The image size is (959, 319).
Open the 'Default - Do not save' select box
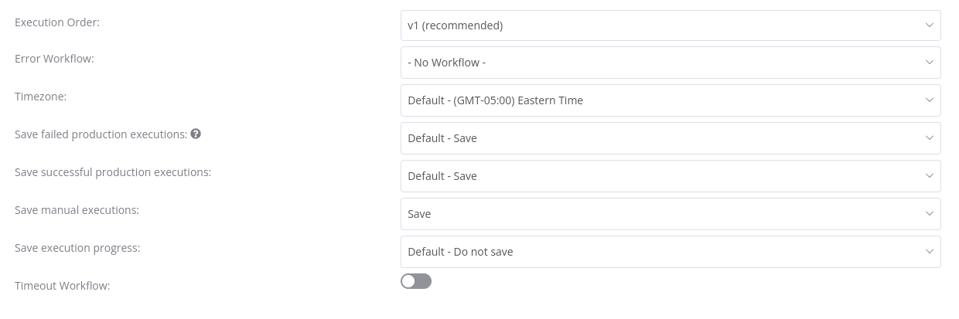[x=671, y=252]
